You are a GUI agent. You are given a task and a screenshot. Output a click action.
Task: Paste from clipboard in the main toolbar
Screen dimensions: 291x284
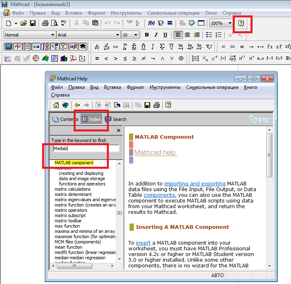coord(95,23)
